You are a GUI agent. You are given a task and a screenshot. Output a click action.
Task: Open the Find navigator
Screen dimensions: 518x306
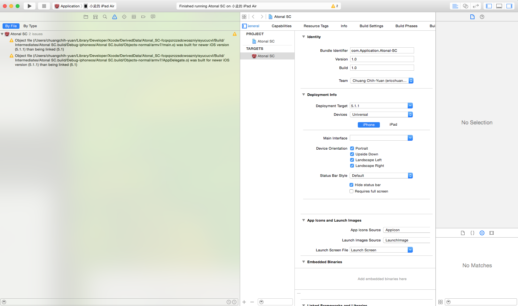[105, 17]
